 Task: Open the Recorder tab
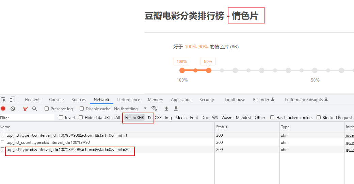click(261, 99)
